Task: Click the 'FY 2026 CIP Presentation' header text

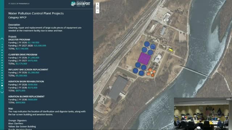Action: tap(19, 4)
